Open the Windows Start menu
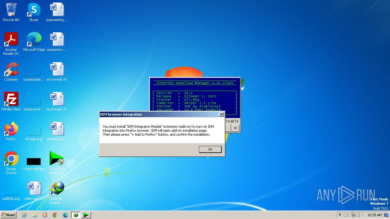This screenshot has height=219, width=390. 8,215
